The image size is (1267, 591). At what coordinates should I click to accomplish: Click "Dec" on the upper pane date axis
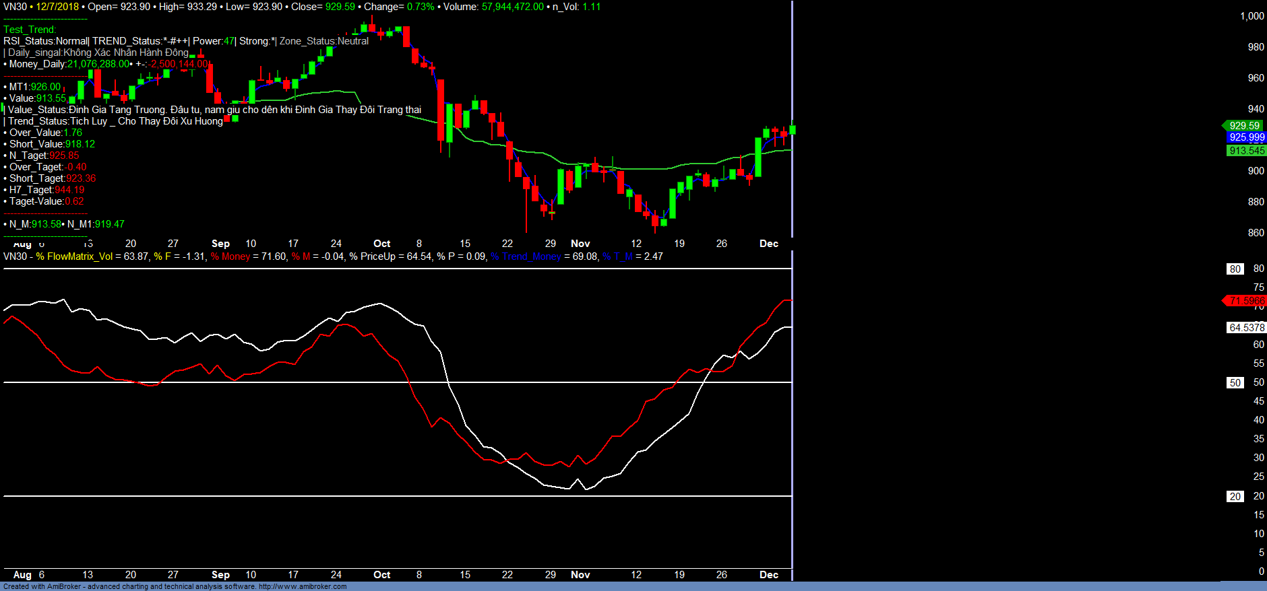tap(768, 244)
